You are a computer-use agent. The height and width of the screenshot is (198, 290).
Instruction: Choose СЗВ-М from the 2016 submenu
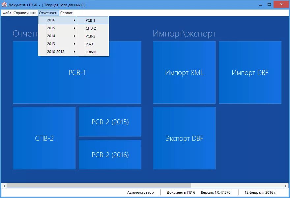[x=93, y=52]
